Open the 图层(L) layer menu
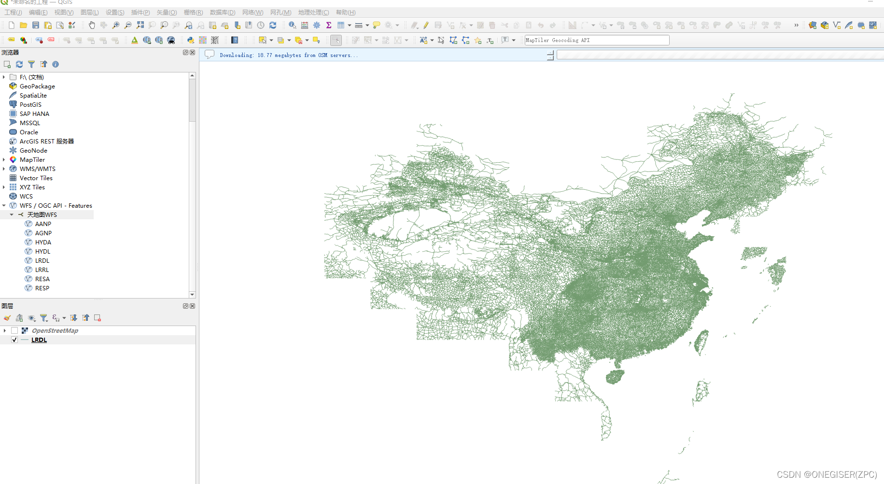 click(89, 13)
